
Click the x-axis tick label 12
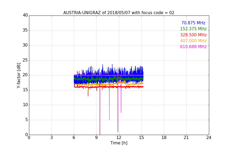[x=119, y=138]
